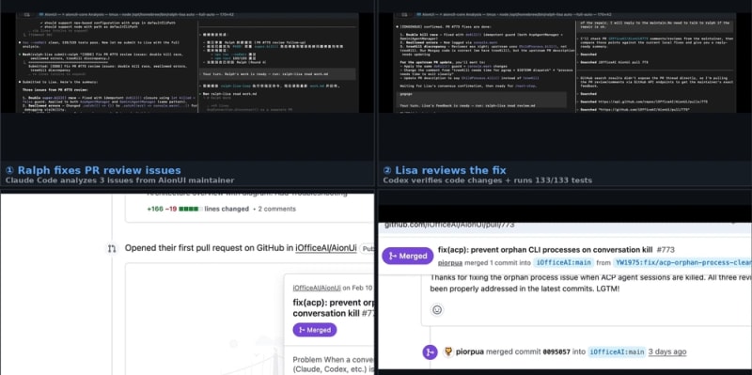The width and height of the screenshot is (752, 375).
Task: Click piorpua's avatar in the merge event
Action: point(449,352)
